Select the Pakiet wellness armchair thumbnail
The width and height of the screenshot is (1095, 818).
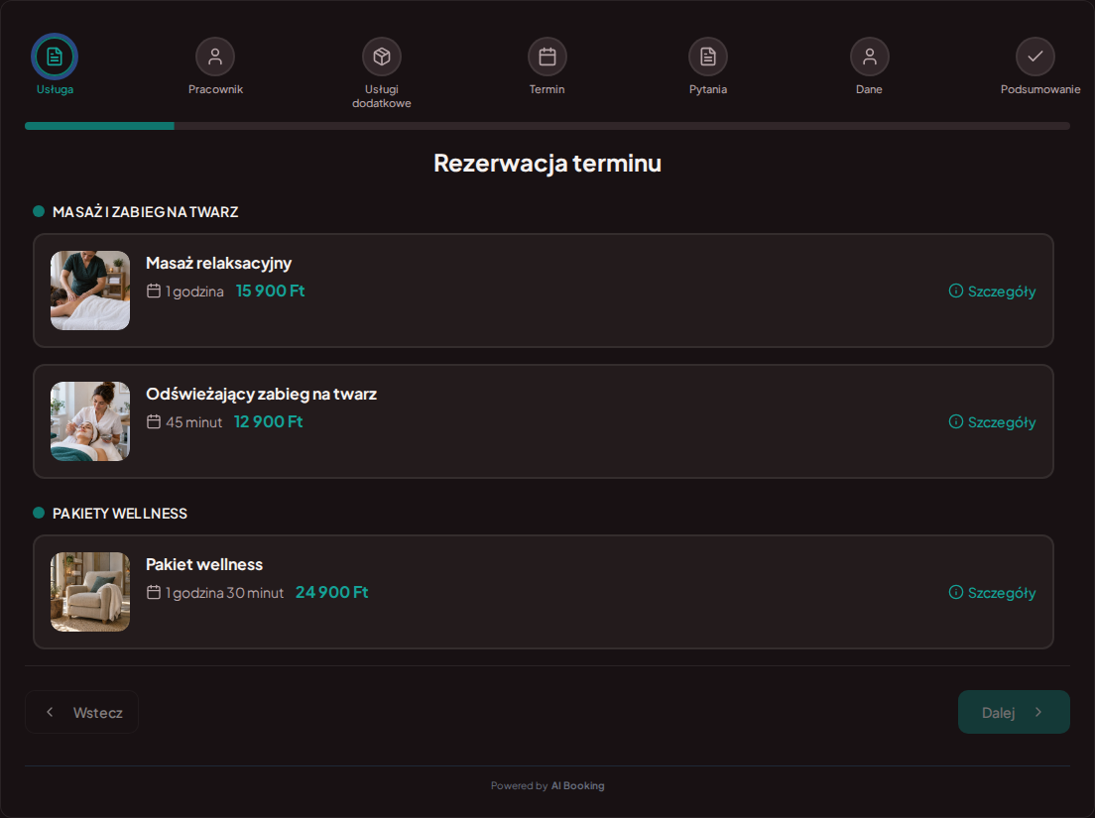point(90,592)
